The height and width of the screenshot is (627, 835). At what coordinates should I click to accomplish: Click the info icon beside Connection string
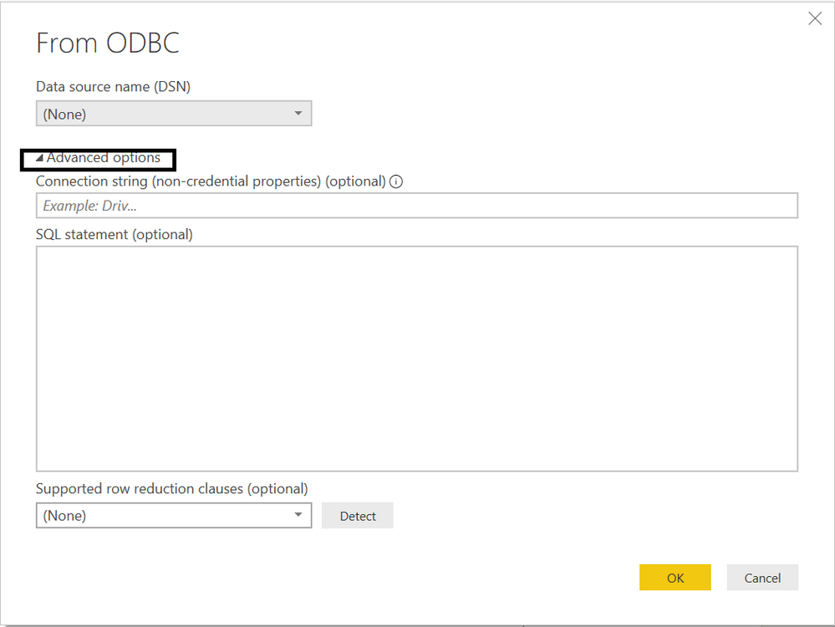point(396,181)
